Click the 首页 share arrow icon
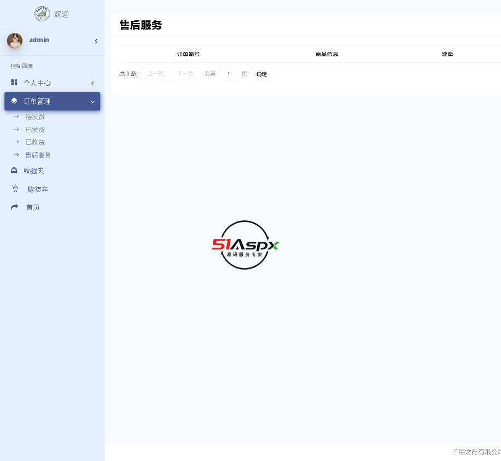Screen dimensions: 501x461 pyautogui.click(x=14, y=207)
